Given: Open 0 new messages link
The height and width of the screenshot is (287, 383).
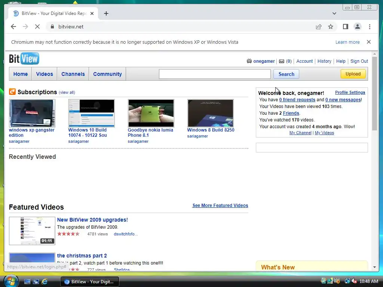Looking at the screenshot, I should [343, 100].
